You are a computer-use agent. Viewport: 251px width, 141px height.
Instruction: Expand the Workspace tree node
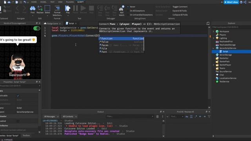point(213,31)
